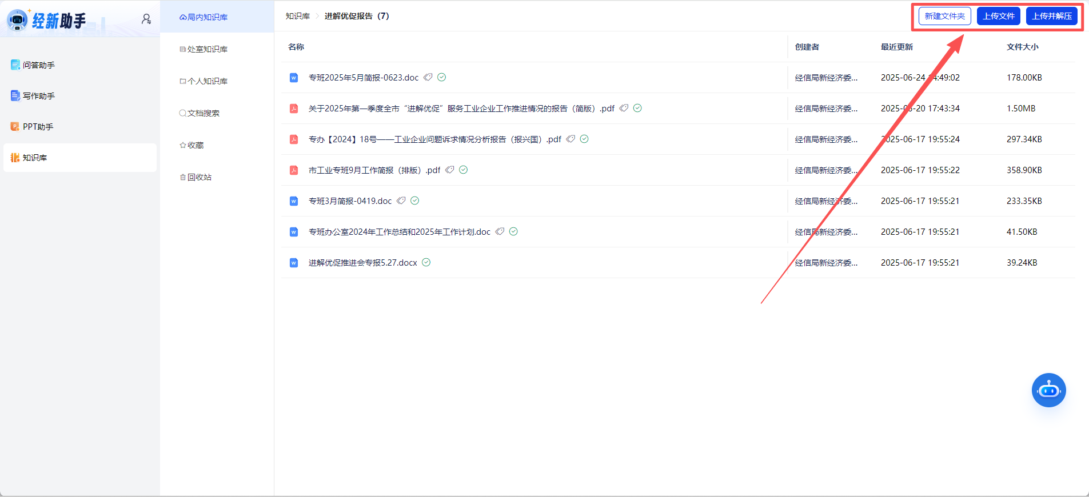1089x497 pixels.
Task: Click date 2025-06-17 19:55:22
Action: coord(920,170)
